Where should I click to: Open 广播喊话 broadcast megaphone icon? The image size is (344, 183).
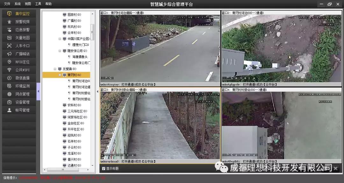coord(9,54)
